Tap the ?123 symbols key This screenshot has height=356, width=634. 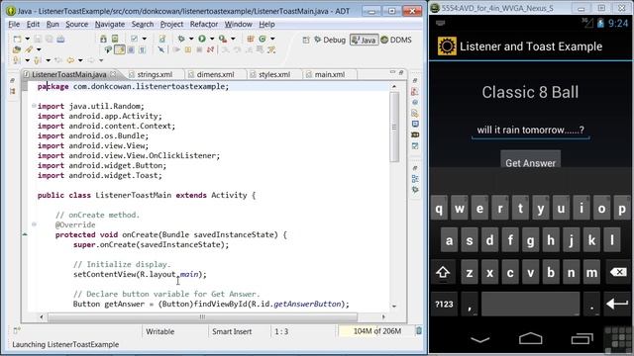pyautogui.click(x=444, y=304)
